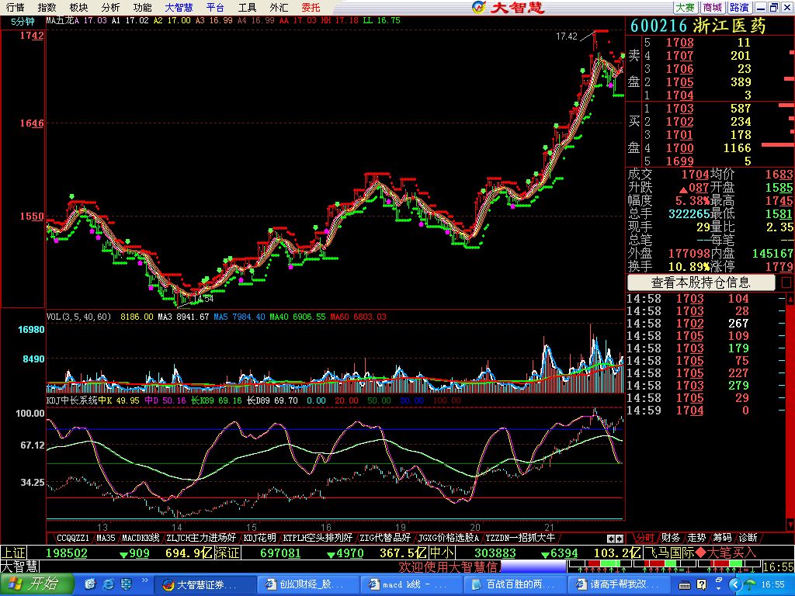Image resolution: width=795 pixels, height=596 pixels.
Task: Select the ZLJCH主力进场好 indicator tab
Action: 201,538
